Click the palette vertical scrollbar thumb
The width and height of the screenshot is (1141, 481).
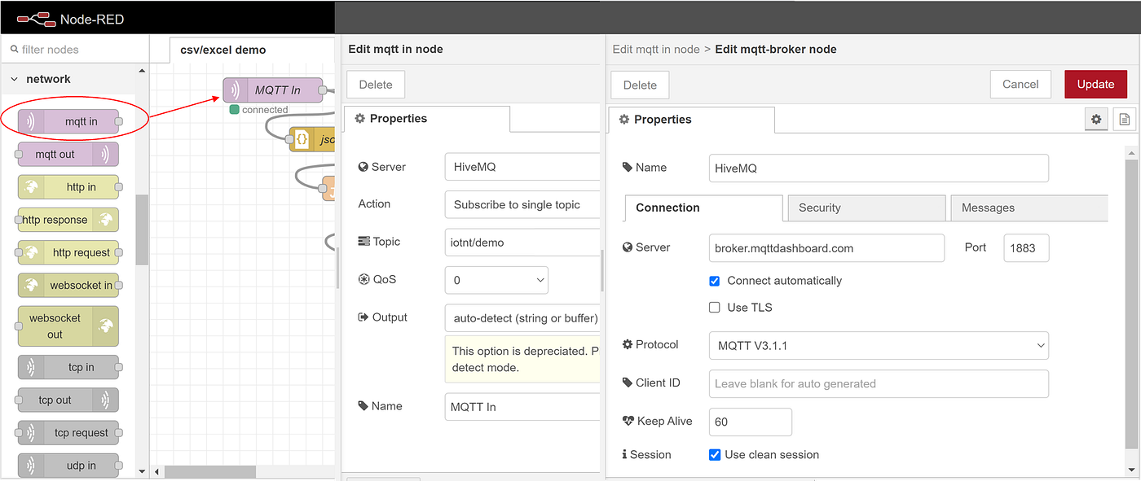click(x=142, y=230)
